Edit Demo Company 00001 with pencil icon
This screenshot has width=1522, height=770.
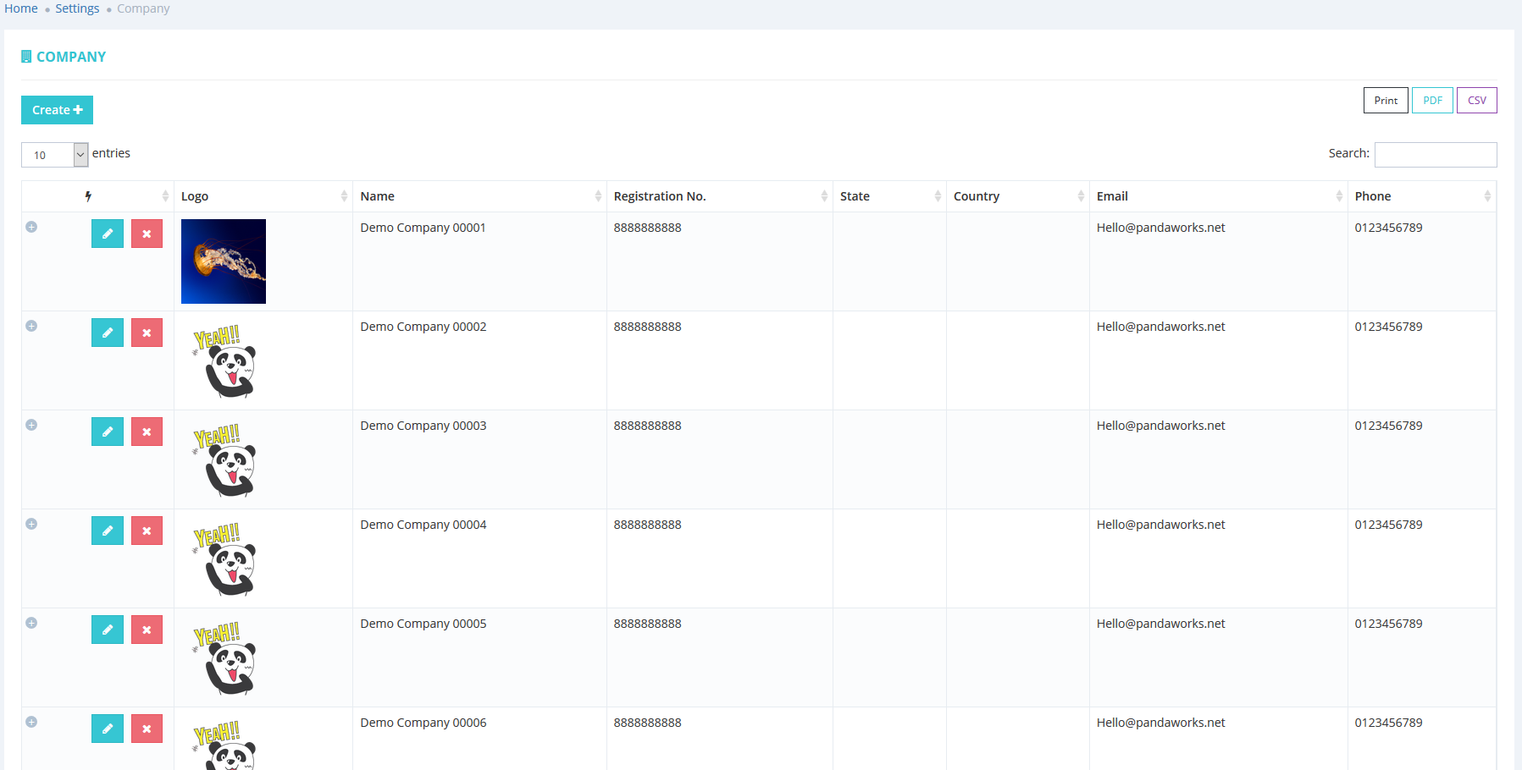(x=108, y=234)
